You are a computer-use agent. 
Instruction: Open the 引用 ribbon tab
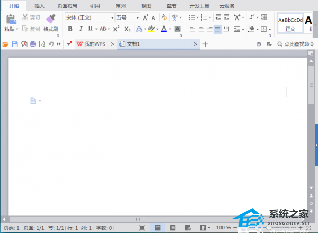coord(95,6)
